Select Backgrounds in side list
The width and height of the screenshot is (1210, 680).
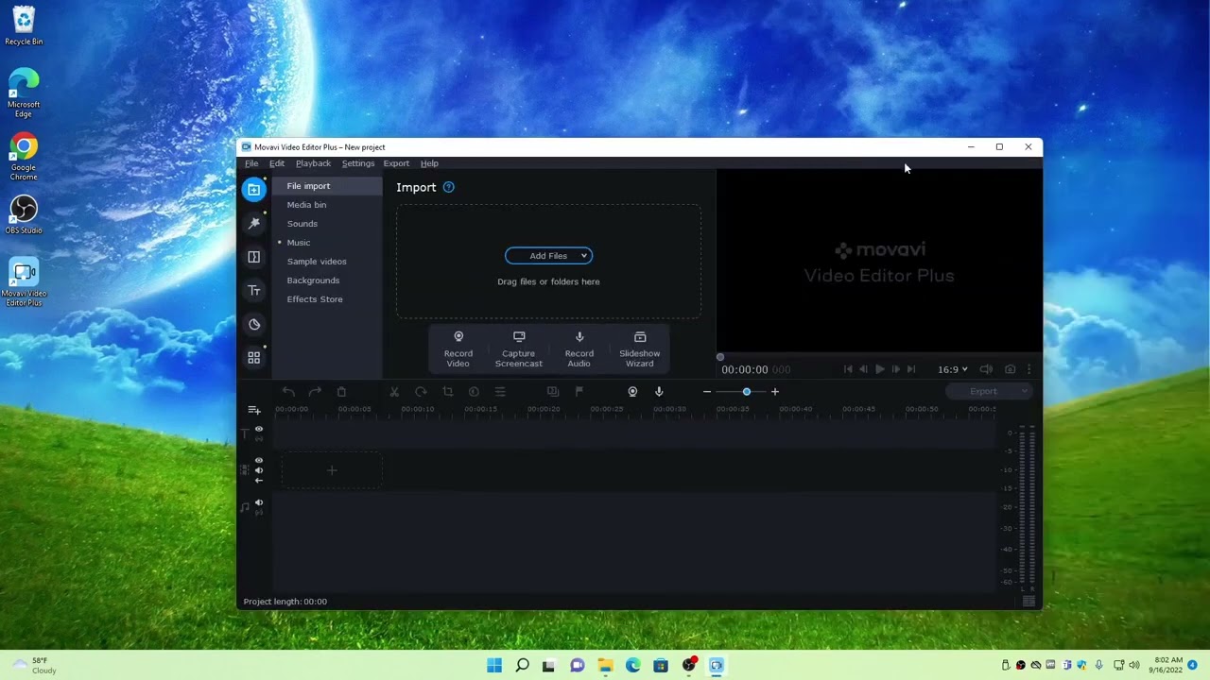pyautogui.click(x=327, y=280)
